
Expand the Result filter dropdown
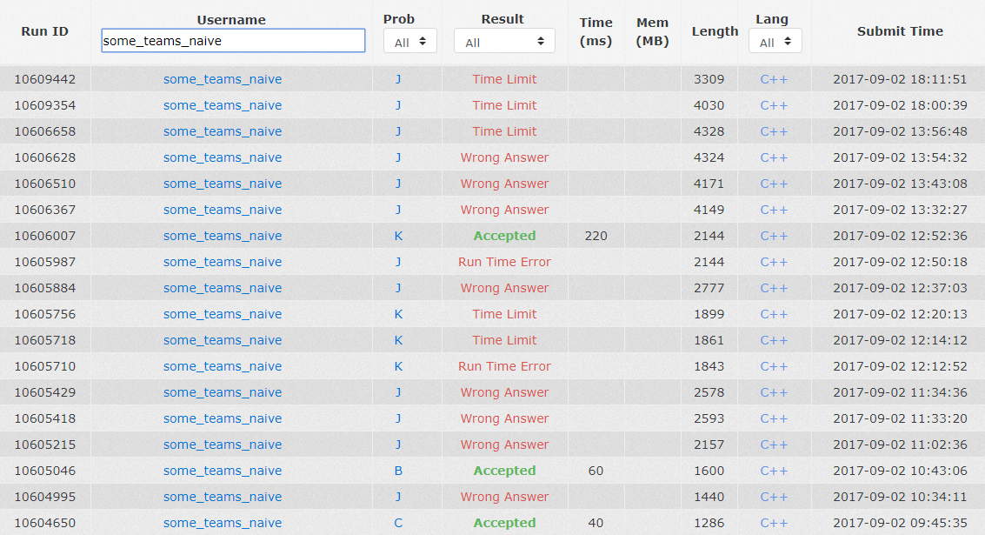[503, 41]
